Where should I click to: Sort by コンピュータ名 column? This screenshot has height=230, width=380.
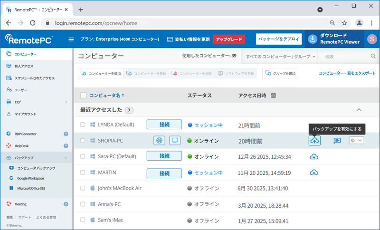(x=106, y=95)
